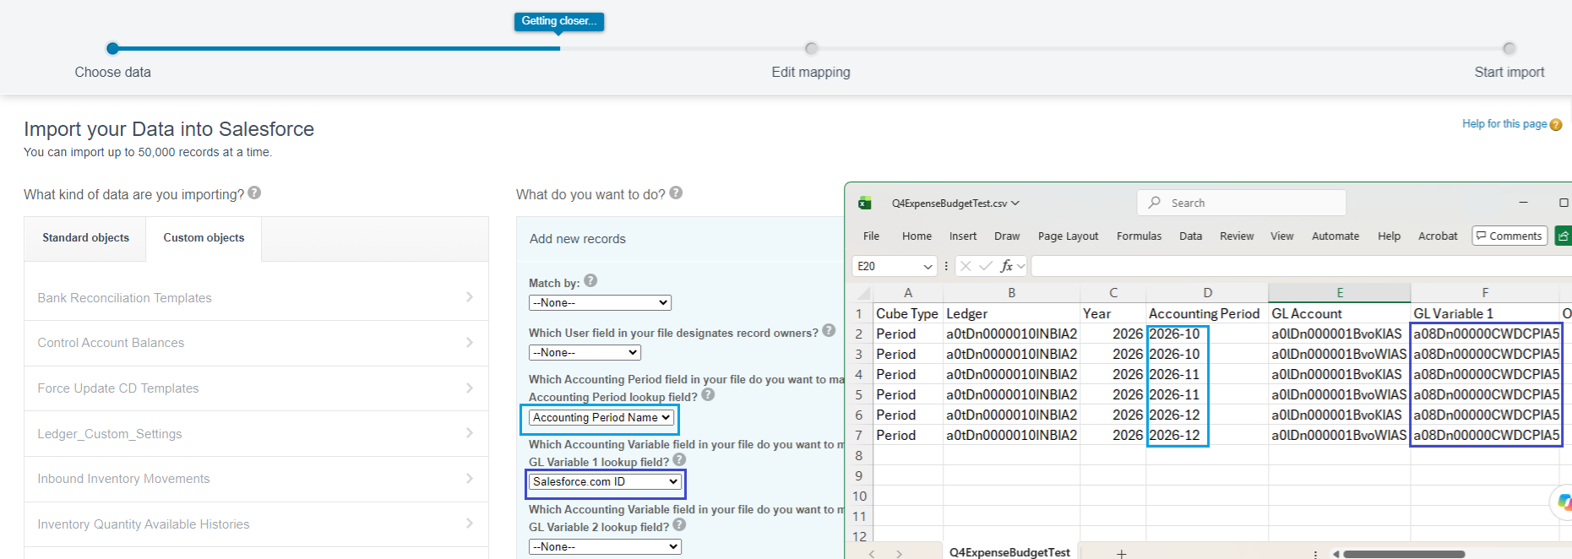Image resolution: width=1572 pixels, height=559 pixels.
Task: Click the Excel app icon in title bar
Action: pos(865,203)
